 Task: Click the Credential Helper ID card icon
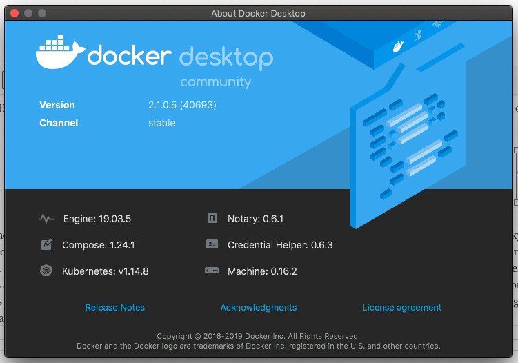pos(212,244)
